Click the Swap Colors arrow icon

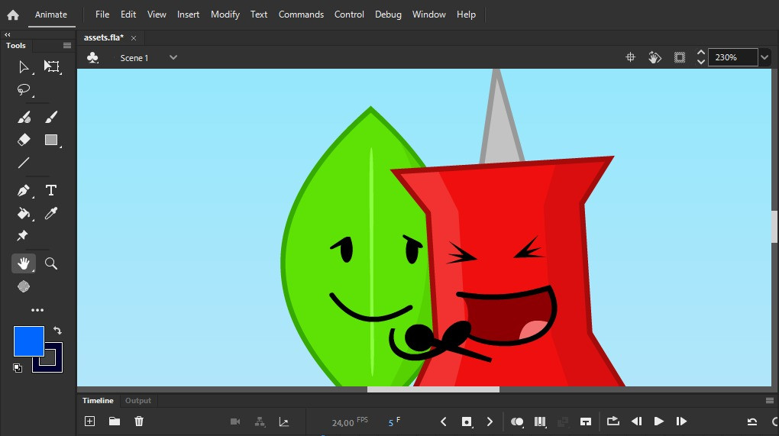coord(57,330)
